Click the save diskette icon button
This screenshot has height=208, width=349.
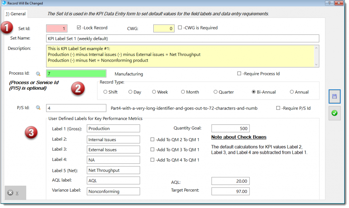click(334, 96)
